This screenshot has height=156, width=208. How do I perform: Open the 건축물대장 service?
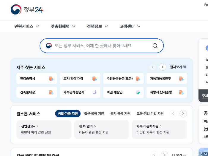(x=37, y=92)
